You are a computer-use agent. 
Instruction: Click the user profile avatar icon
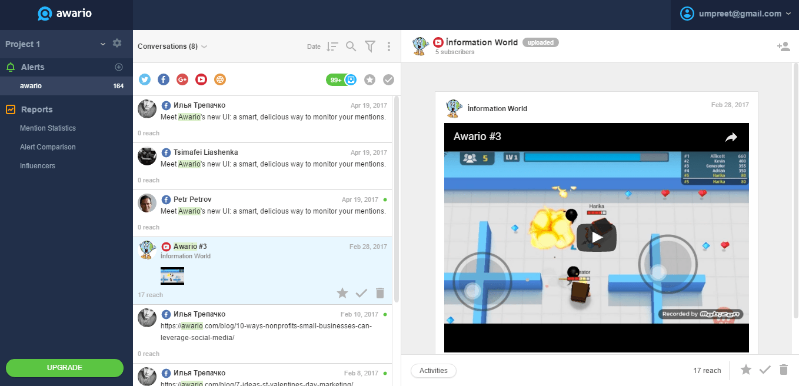click(687, 14)
